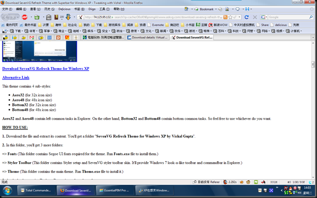Viewport: 317px width, 198px height.
Task: Click Download SevenVG Refresh Theme for Windows XP link
Action: pyautogui.click(x=46, y=69)
